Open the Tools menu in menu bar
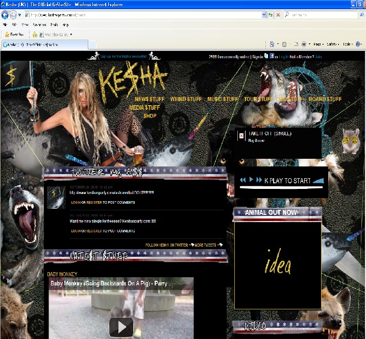The width and height of the screenshot is (366, 339). coord(54,25)
